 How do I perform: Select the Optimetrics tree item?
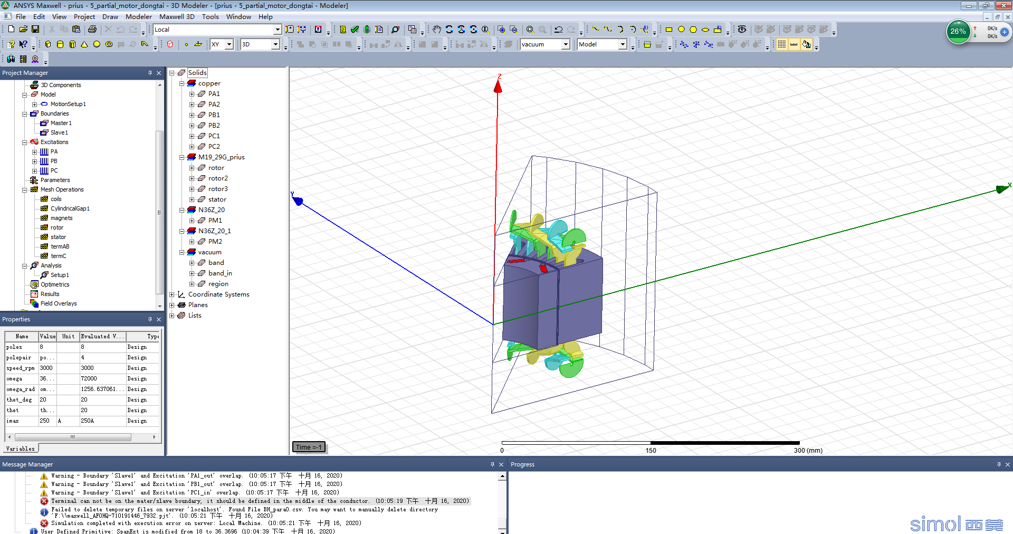pyautogui.click(x=55, y=284)
